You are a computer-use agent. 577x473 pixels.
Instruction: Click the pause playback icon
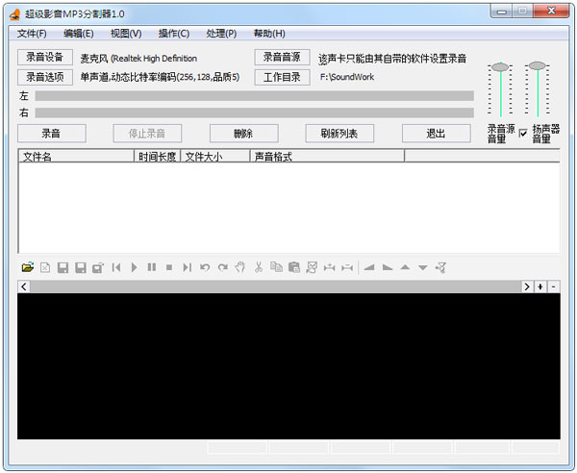[x=152, y=267]
